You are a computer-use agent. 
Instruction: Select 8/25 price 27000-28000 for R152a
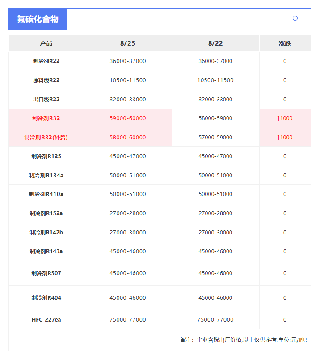(128, 213)
